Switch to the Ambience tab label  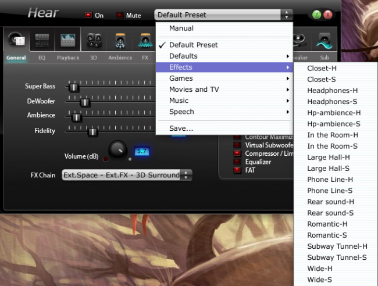pos(120,58)
